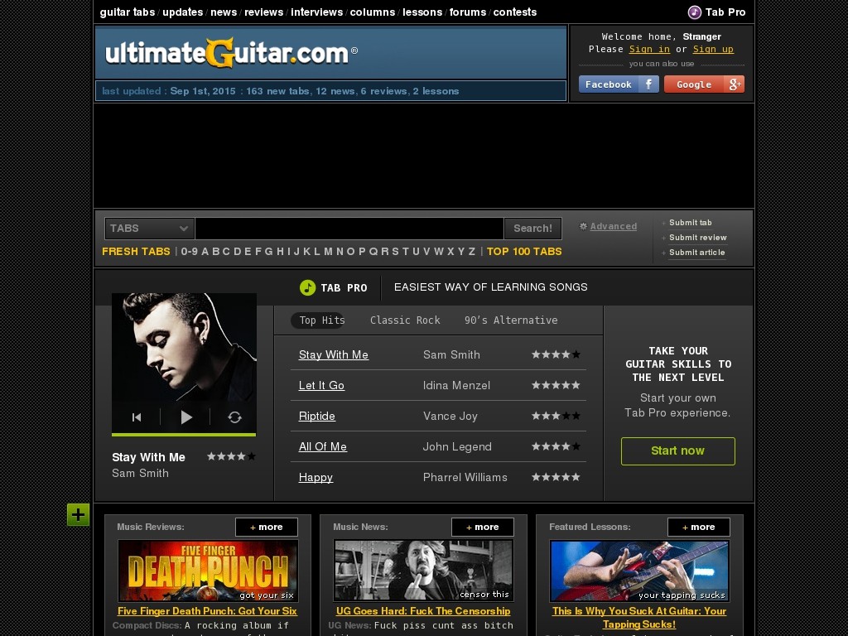
Task: Click the Google sign-in button
Action: (x=704, y=84)
